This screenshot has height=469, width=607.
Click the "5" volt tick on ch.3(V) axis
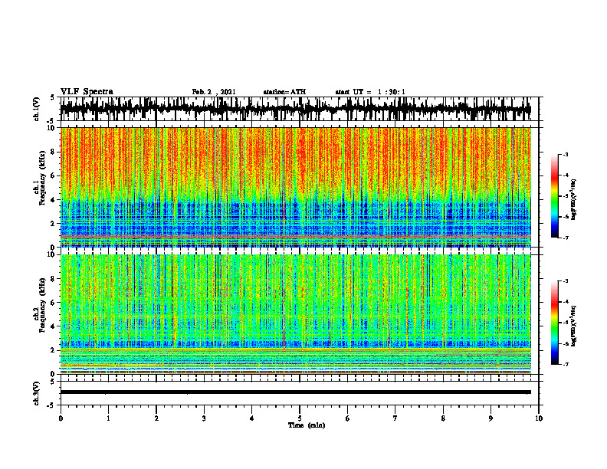tap(53, 382)
